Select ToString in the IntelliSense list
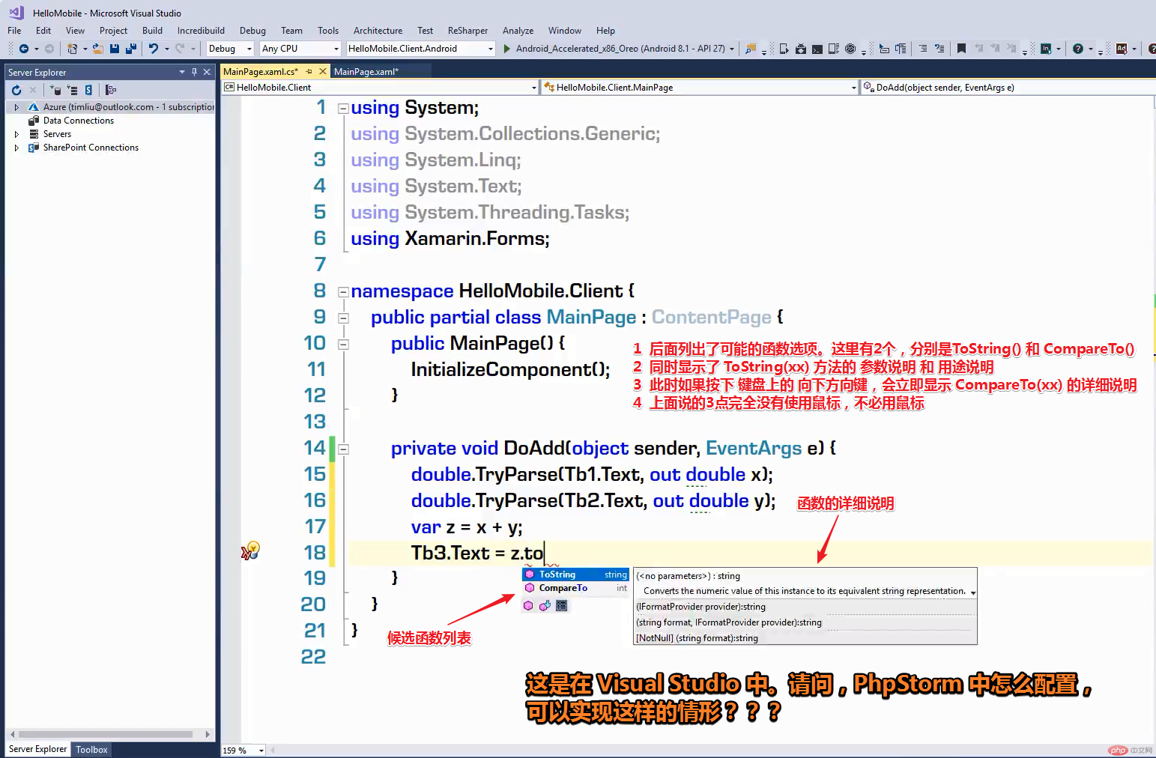Screen dimensions: 1156x758 pos(575,574)
